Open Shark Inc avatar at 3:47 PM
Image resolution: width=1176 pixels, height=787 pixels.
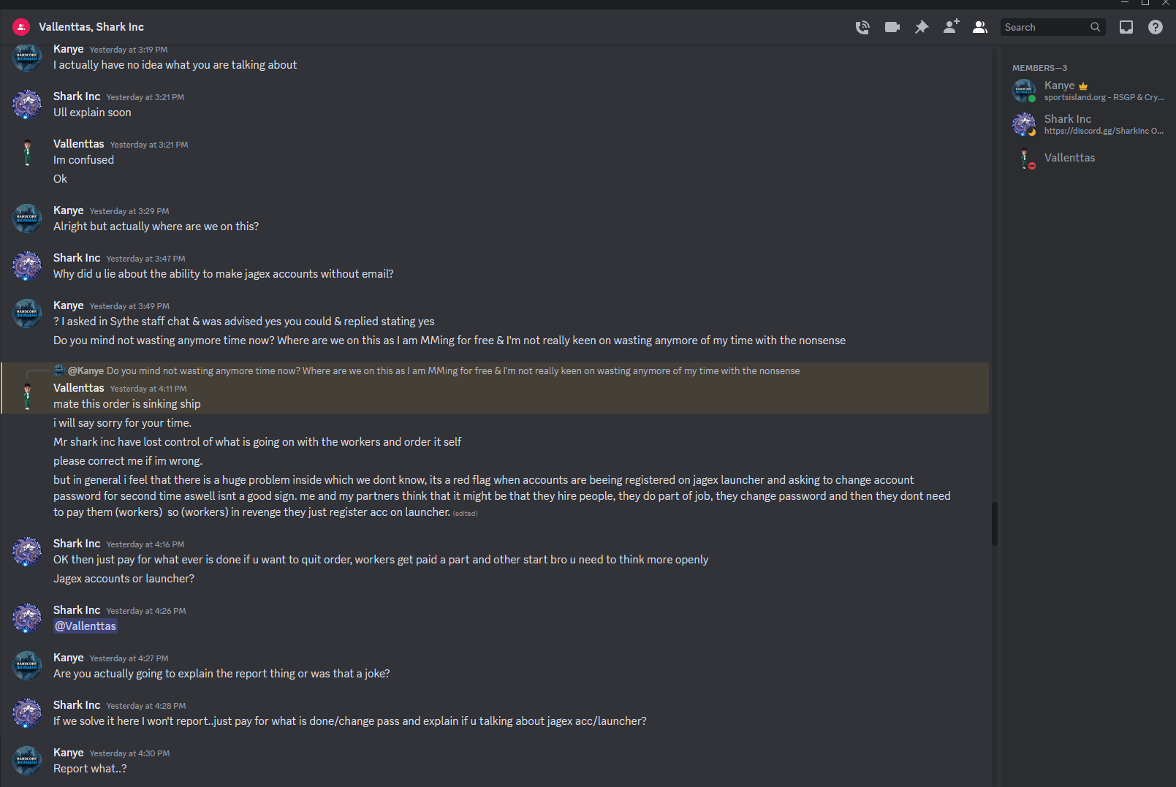tap(27, 266)
